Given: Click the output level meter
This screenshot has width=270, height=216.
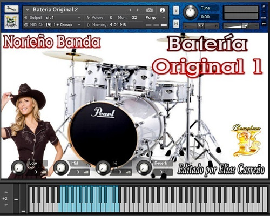Looking at the screenshot, I should point(241,12).
